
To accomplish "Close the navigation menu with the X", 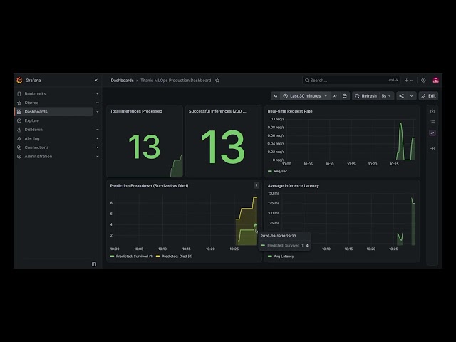I will 96,81.
